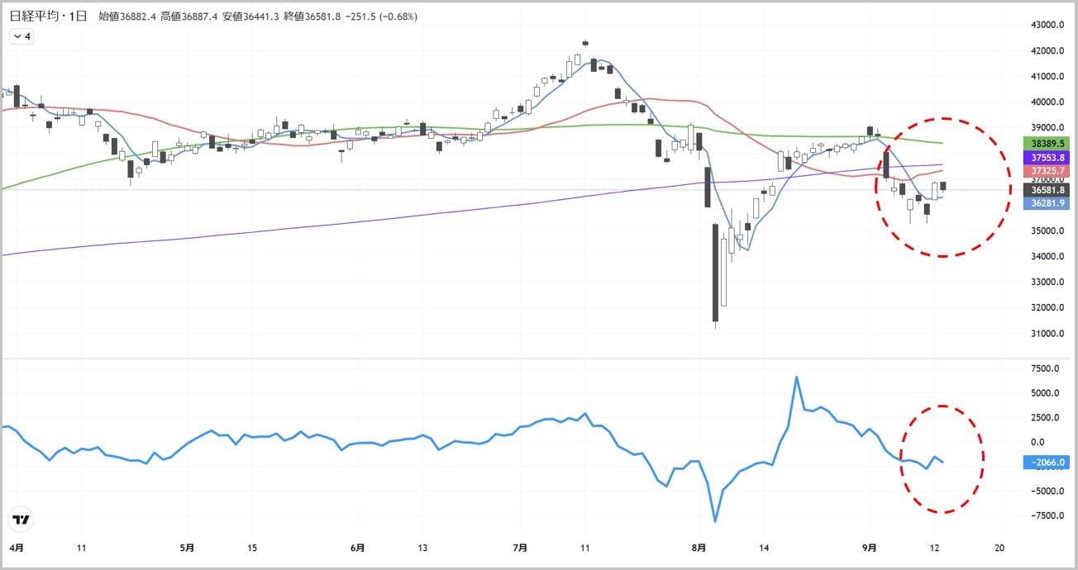Click the 7月 label on time axis
Image resolution: width=1078 pixels, height=570 pixels.
[520, 547]
